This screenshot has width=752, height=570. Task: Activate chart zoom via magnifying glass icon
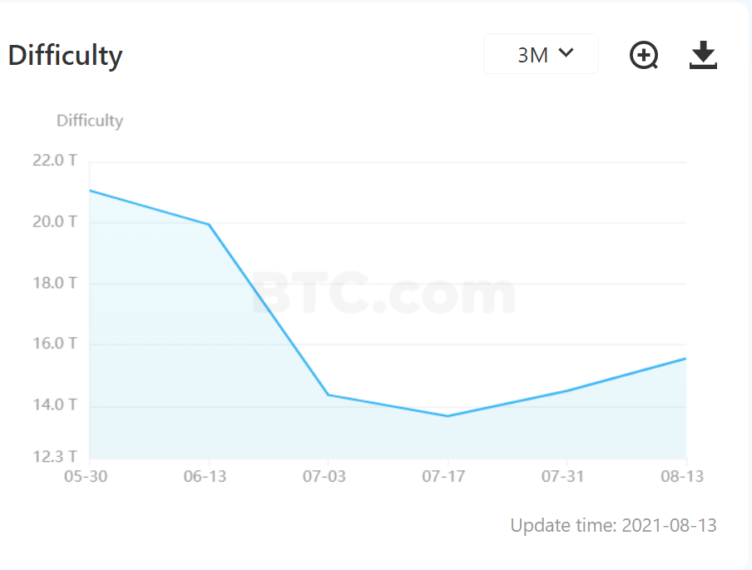tap(644, 54)
